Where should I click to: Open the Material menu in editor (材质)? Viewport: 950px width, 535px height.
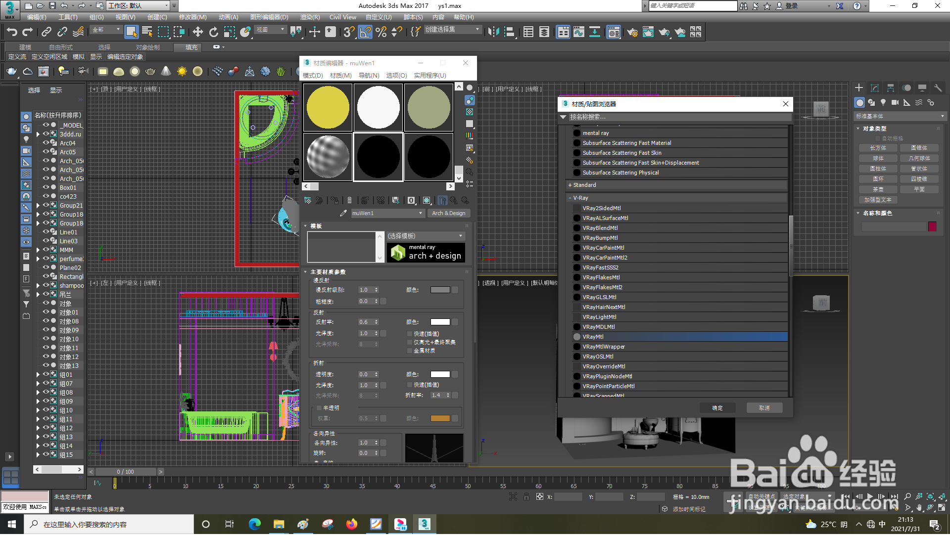[340, 75]
